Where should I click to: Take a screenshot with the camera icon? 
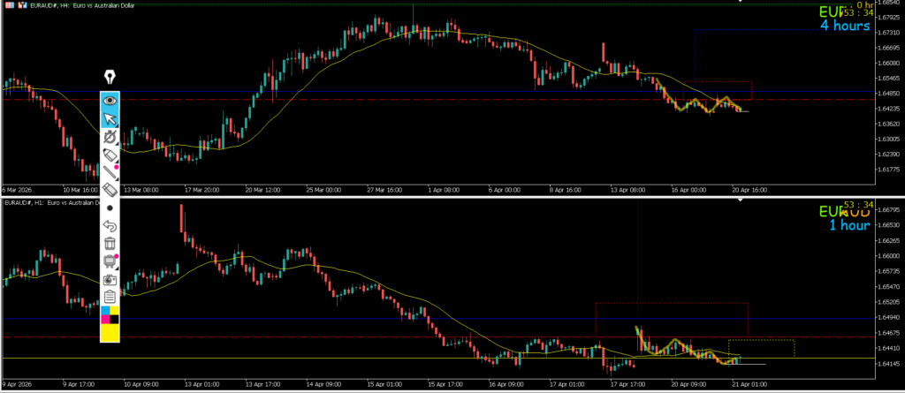coord(110,278)
